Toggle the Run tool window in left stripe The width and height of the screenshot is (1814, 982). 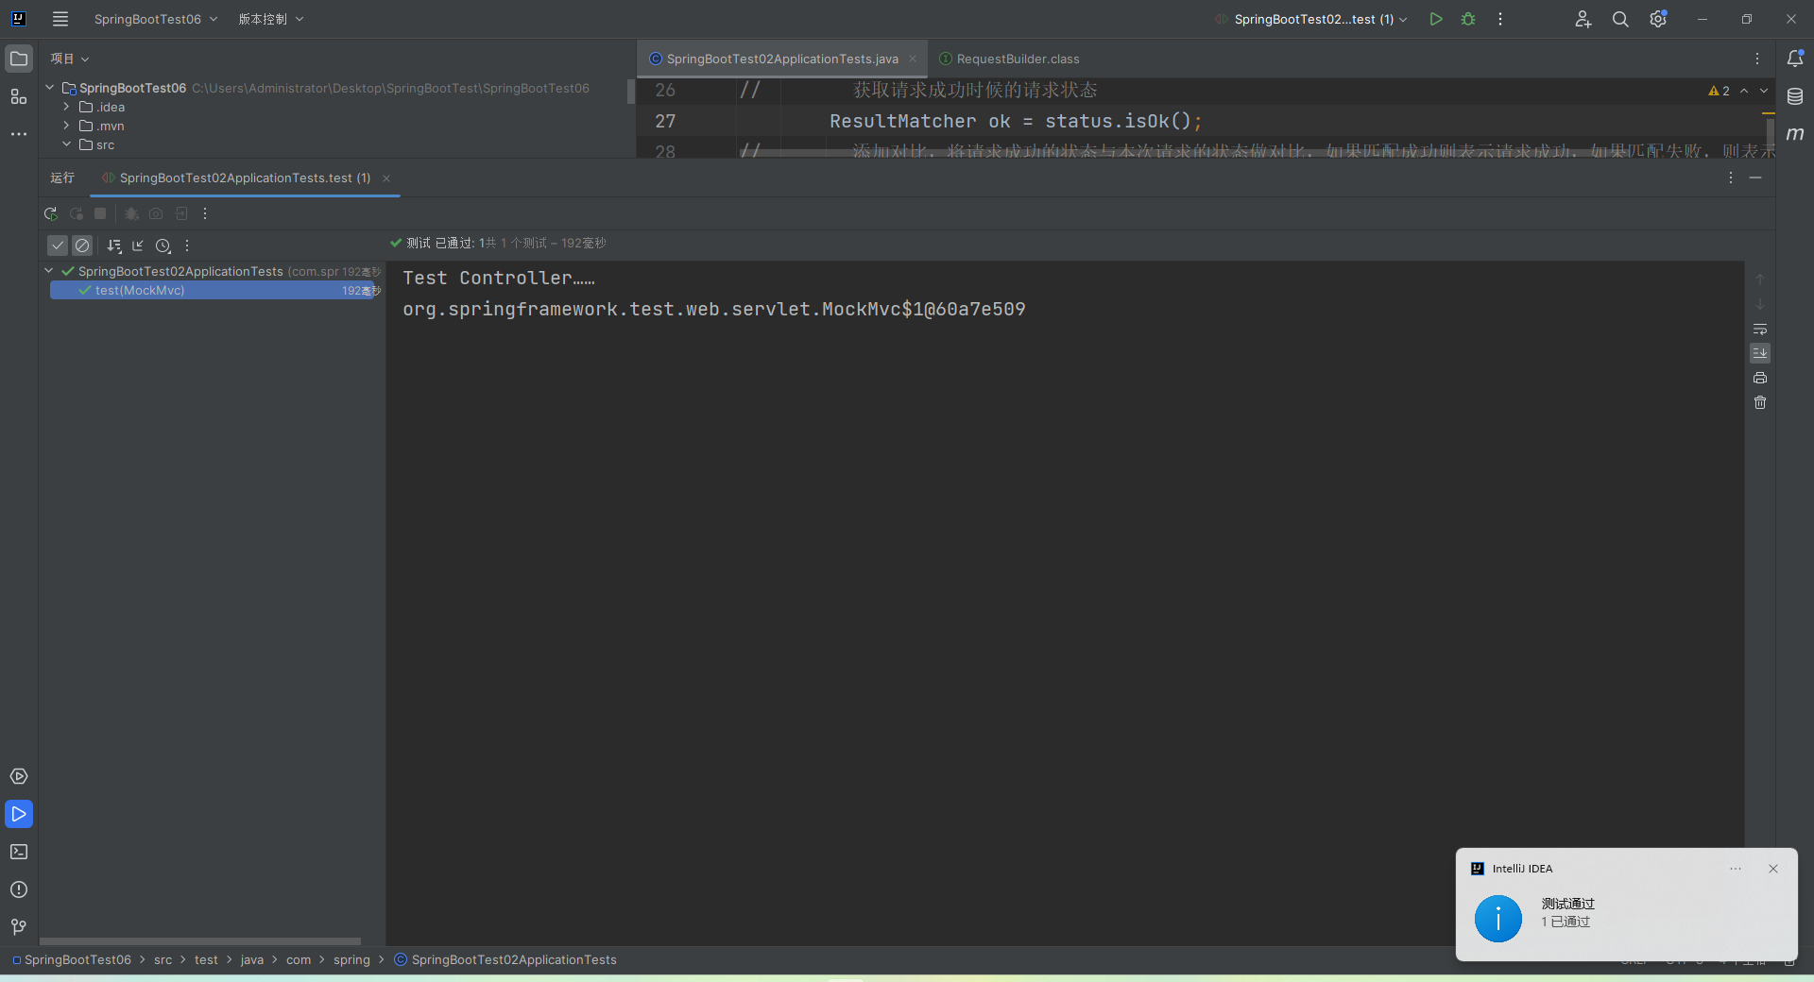[x=19, y=814]
